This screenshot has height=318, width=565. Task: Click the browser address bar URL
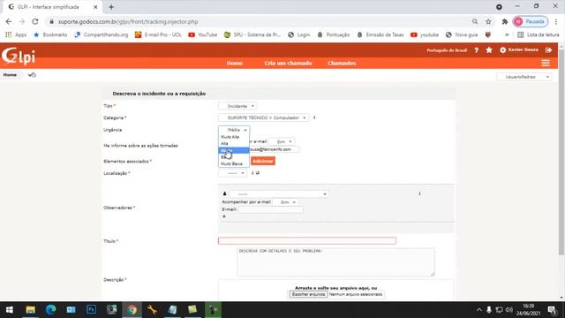[x=128, y=21]
